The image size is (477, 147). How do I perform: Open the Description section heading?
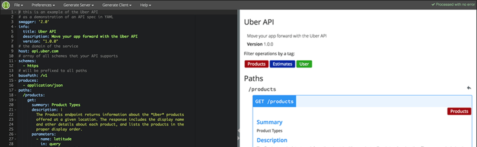coord(272,140)
